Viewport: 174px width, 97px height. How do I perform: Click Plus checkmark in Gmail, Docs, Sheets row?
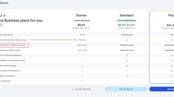tap(171, 40)
